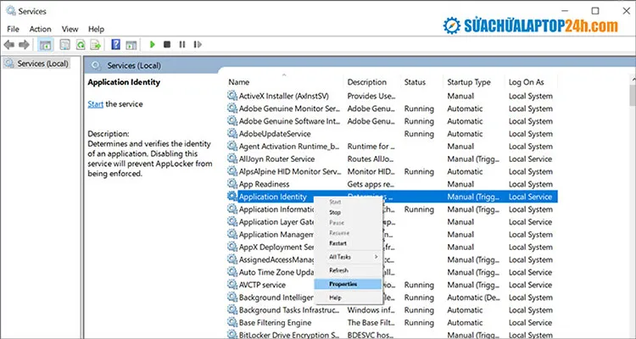Click the Pause Service toolbar icon
Image resolution: width=636 pixels, height=339 pixels.
[183, 44]
